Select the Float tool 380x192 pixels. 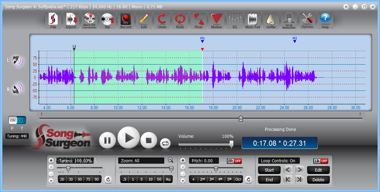tap(198, 21)
